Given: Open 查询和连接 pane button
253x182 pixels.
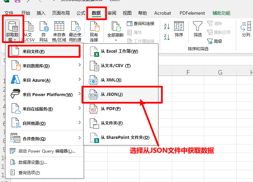Looking at the screenshot, I should 141,24.
